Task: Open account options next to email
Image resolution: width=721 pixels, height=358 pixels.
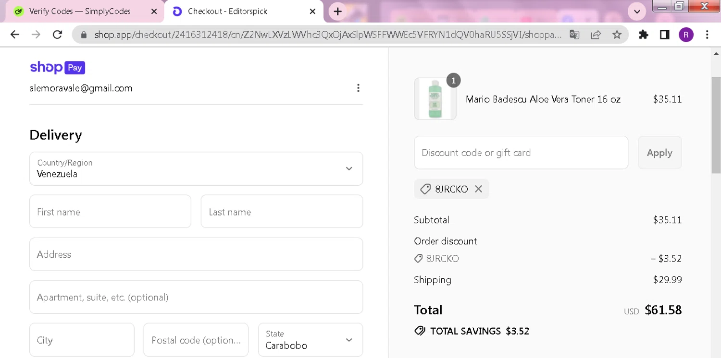Action: coord(358,88)
